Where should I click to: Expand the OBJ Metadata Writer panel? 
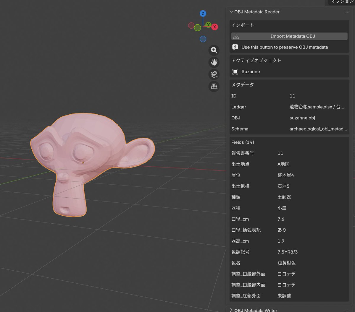click(x=231, y=310)
